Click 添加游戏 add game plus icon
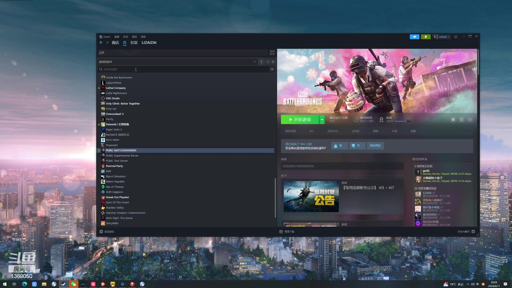 (101, 232)
